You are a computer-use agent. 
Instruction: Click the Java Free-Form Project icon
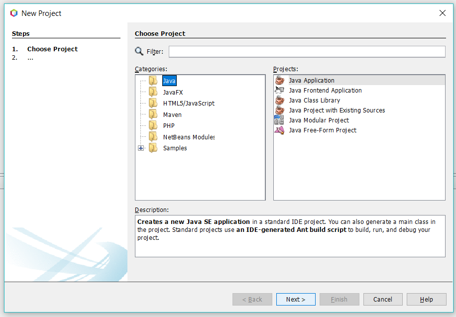coord(279,130)
